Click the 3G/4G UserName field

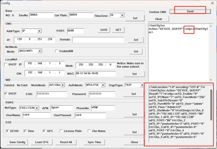click(x=36, y=115)
